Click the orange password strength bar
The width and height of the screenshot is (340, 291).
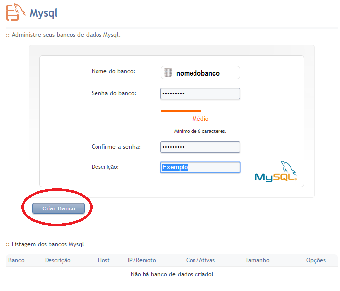point(181,111)
